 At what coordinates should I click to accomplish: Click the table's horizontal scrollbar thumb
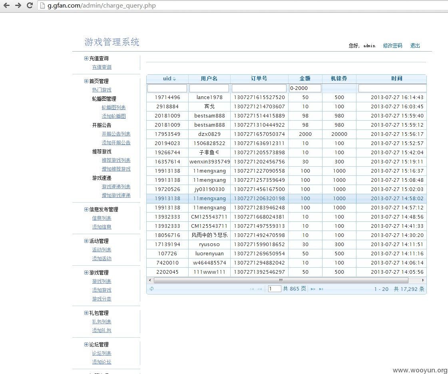281,280
